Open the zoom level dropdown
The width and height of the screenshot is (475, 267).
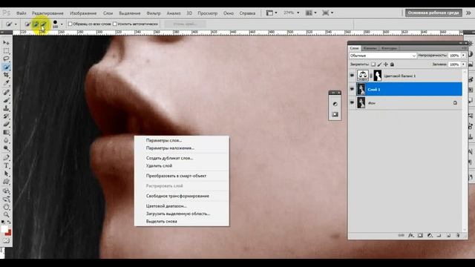click(298, 13)
